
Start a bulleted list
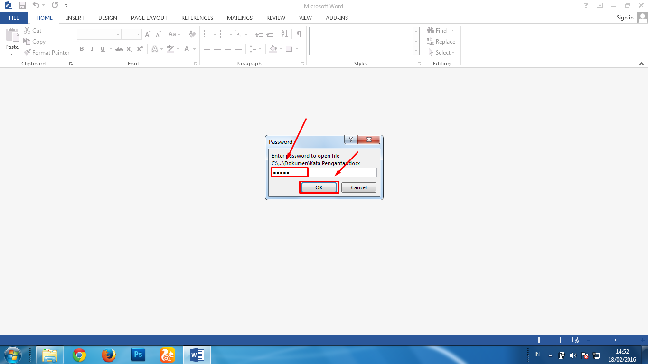pyautogui.click(x=207, y=34)
